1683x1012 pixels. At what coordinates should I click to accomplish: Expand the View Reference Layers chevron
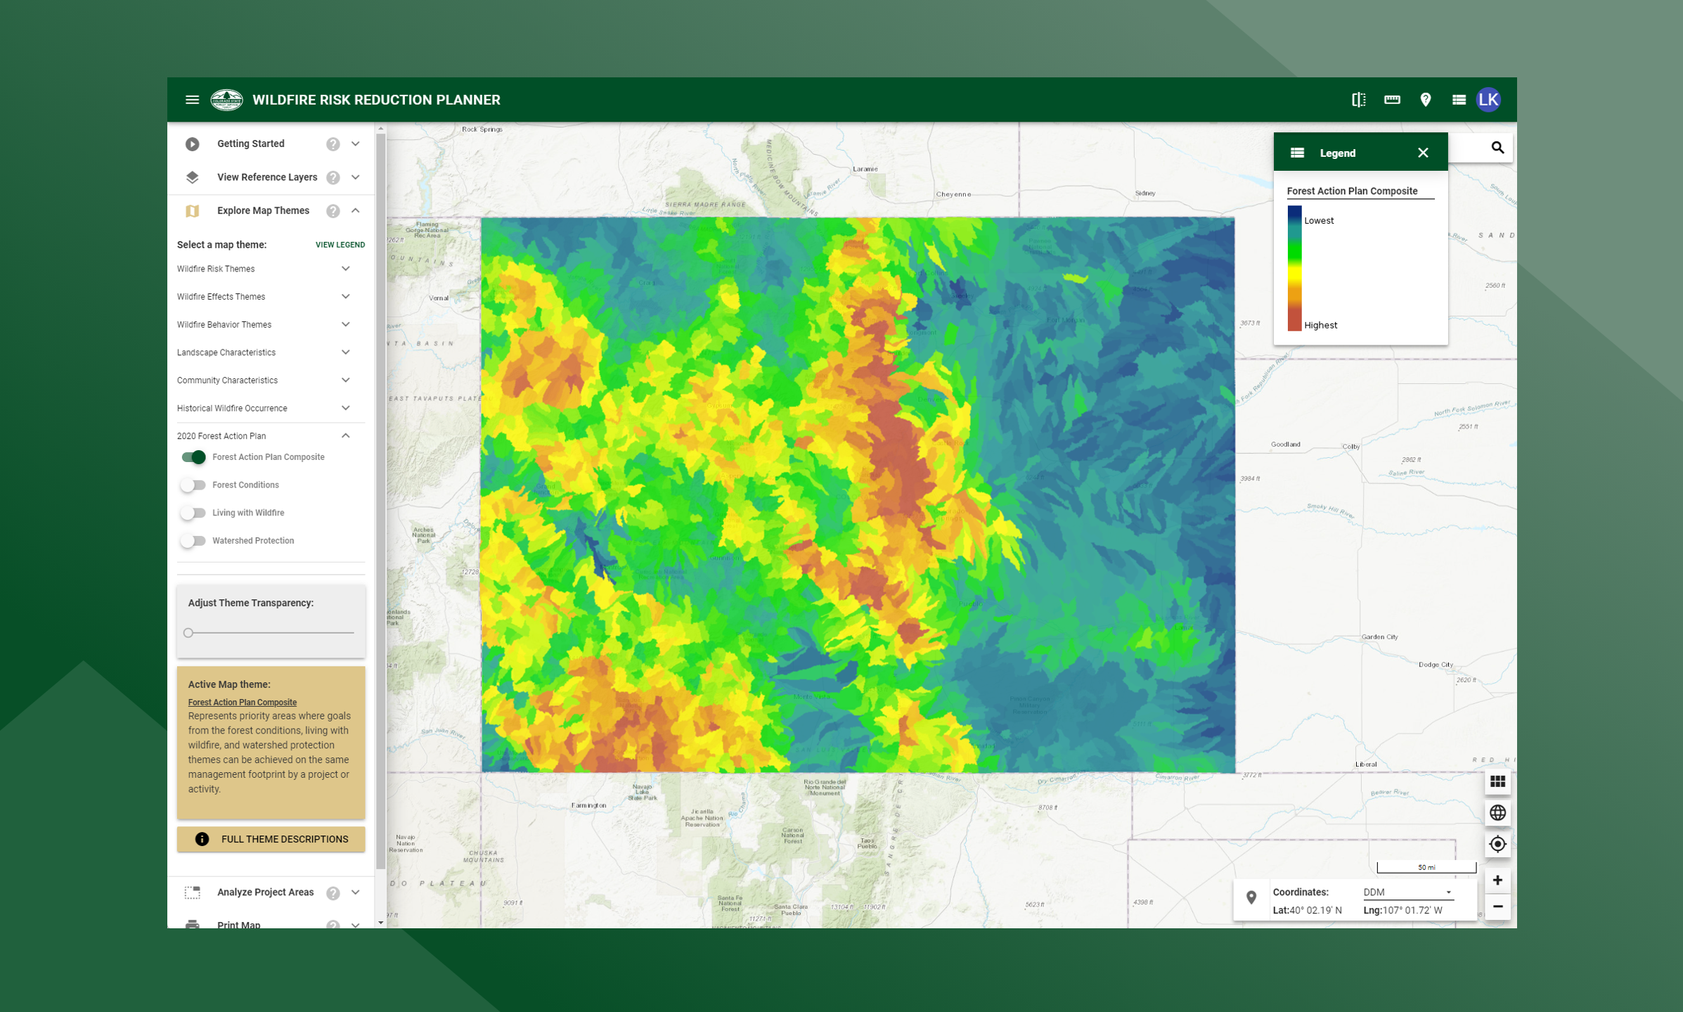356,177
